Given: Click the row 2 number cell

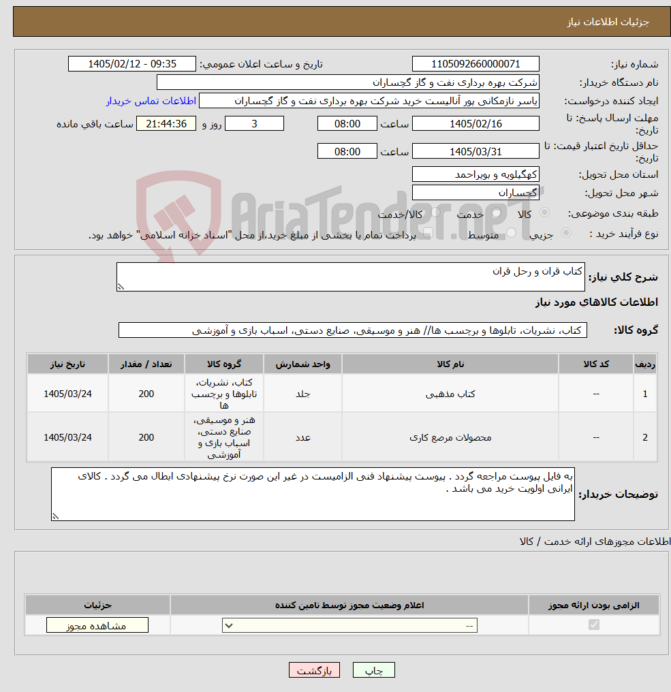Looking at the screenshot, I should tap(645, 437).
